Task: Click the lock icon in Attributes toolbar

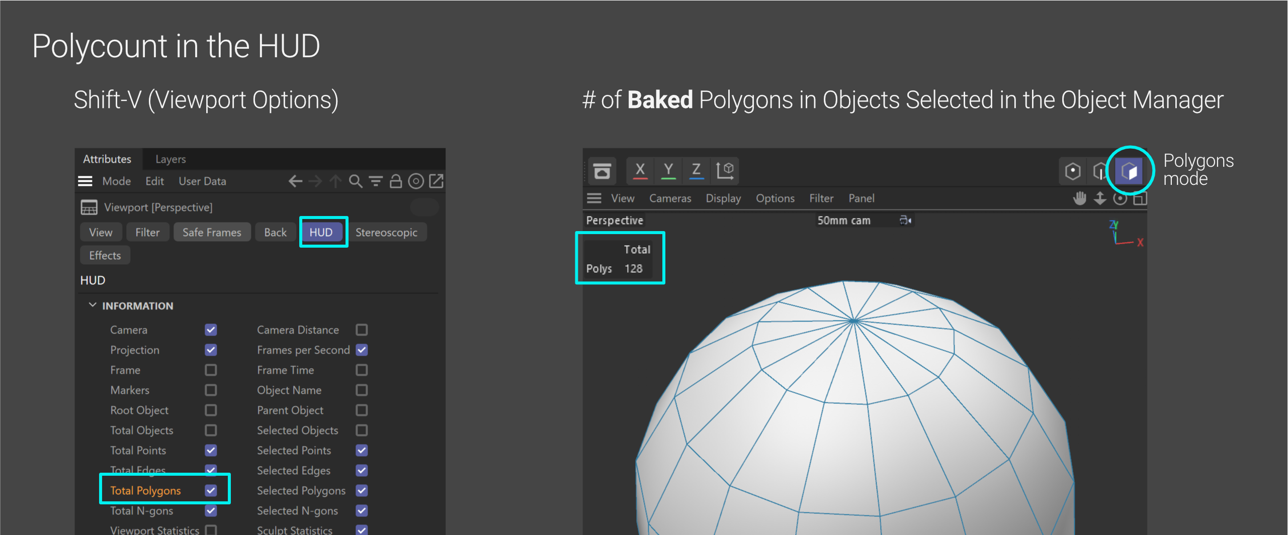Action: [x=396, y=181]
